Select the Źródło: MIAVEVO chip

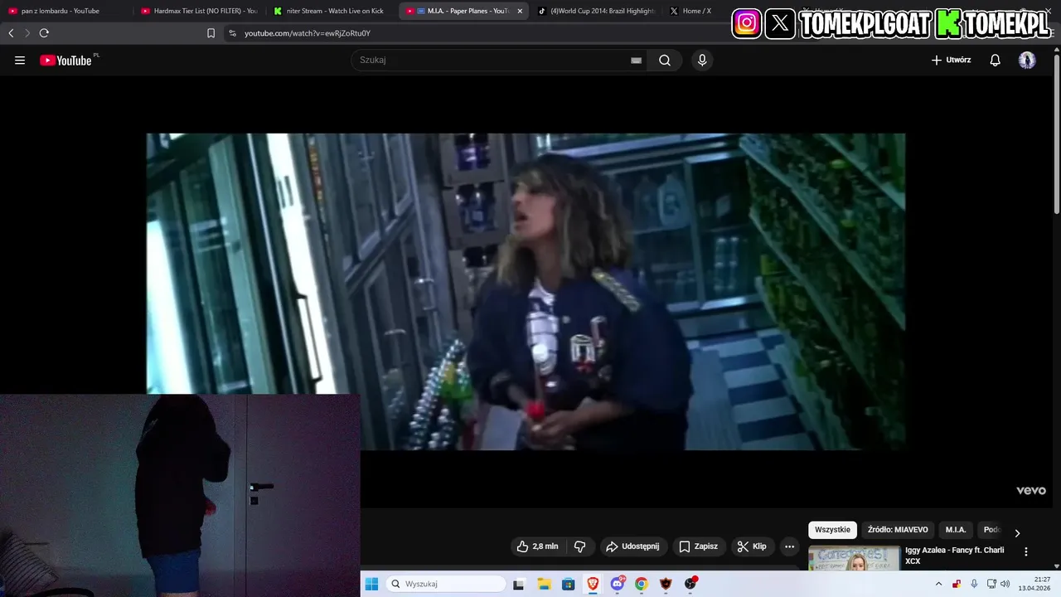(x=898, y=530)
